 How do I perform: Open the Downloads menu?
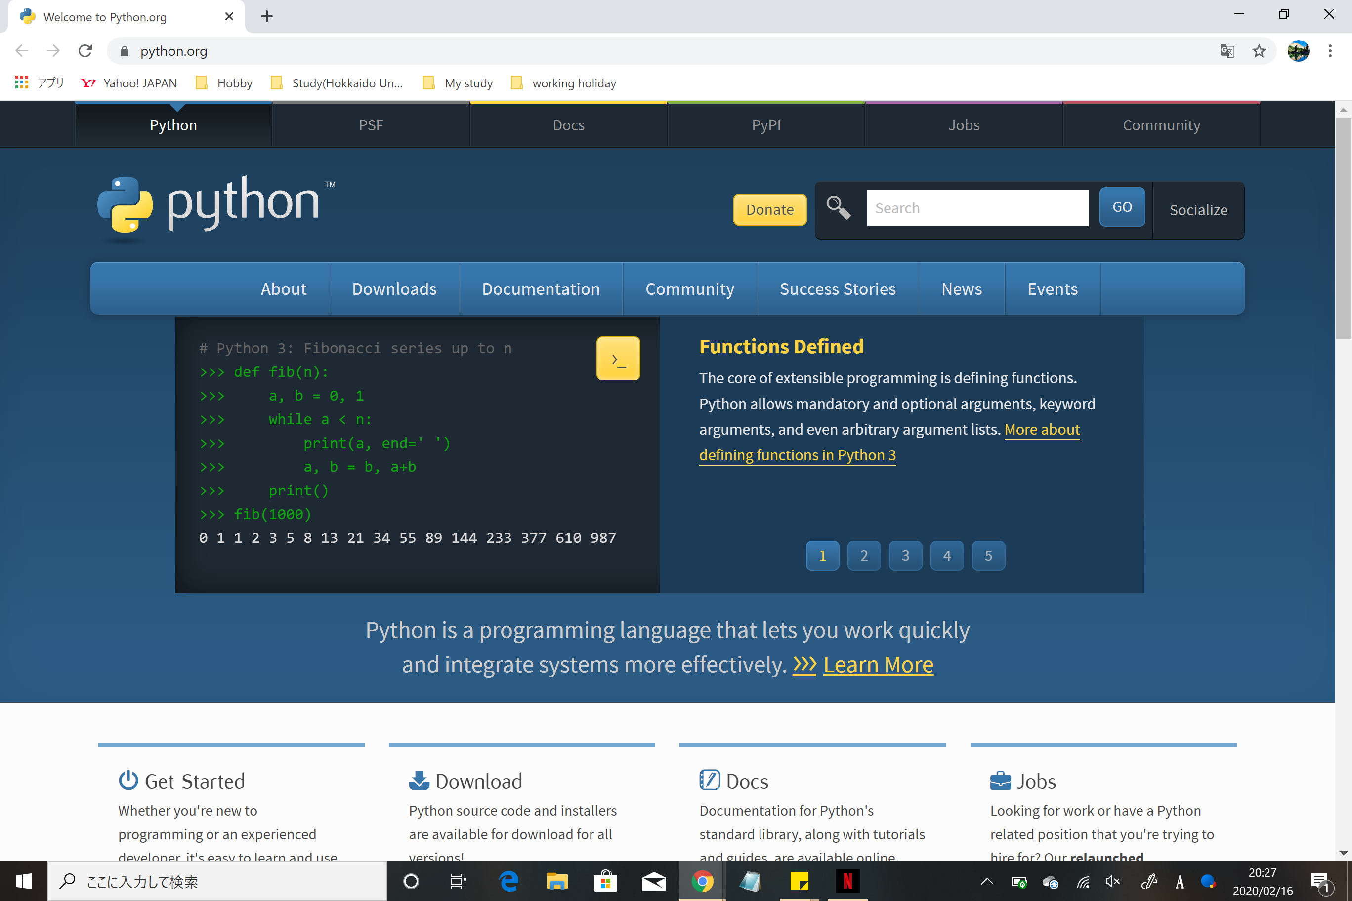point(394,289)
